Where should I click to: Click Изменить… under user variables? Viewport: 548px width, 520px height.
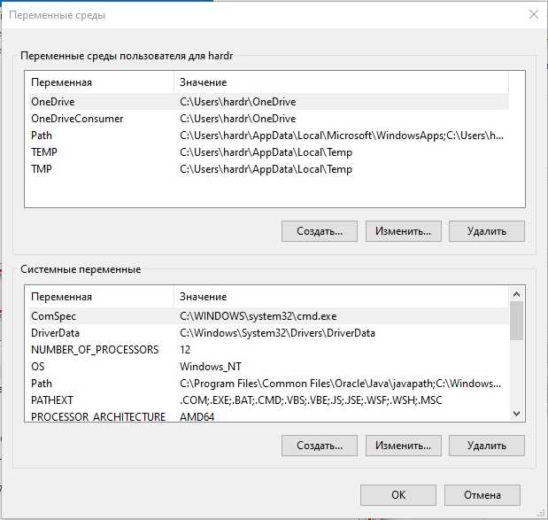[x=404, y=231]
